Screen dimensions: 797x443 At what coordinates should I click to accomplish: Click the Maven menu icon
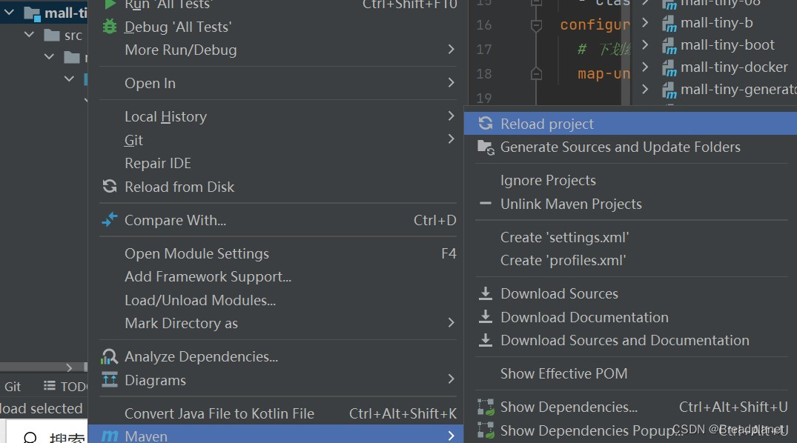coord(111,435)
